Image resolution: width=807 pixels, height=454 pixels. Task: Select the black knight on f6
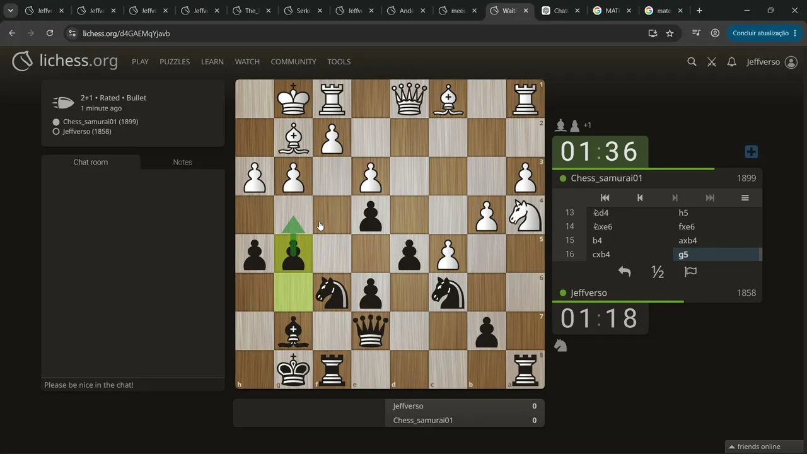(332, 293)
